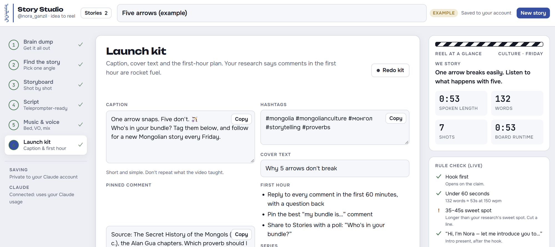The height and width of the screenshot is (247, 555).
Task: Click 'CULTURE · FRIDAY' label
Action: point(520,54)
